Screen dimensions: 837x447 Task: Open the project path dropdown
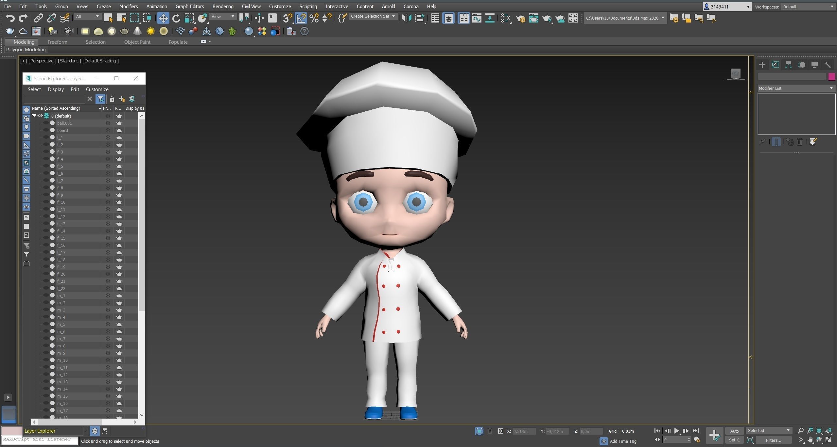(x=625, y=18)
